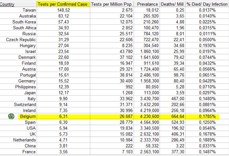Select the Tests per Confirmed Case header
The image size is (229, 156).
pos(63,4)
